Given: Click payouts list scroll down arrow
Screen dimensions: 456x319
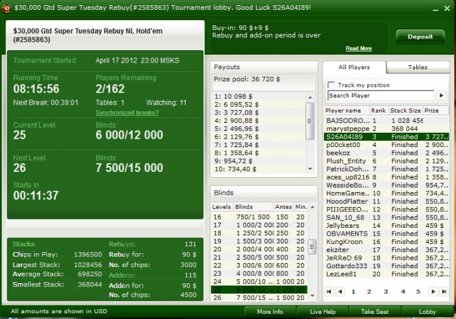Looking at the screenshot, I should 310,169.
